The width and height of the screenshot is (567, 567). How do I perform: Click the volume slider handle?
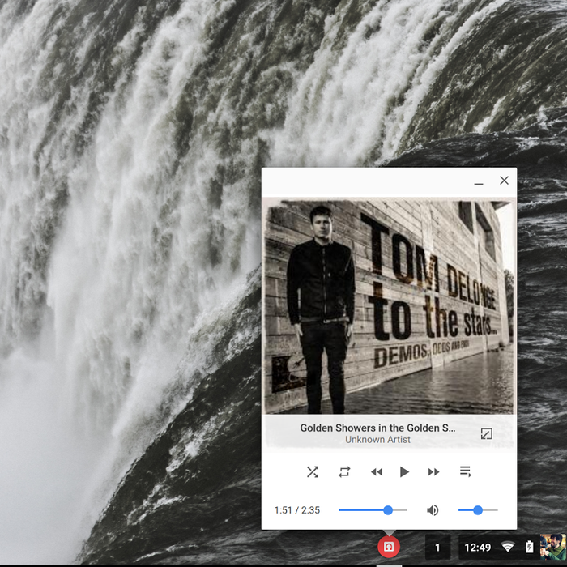click(x=478, y=510)
